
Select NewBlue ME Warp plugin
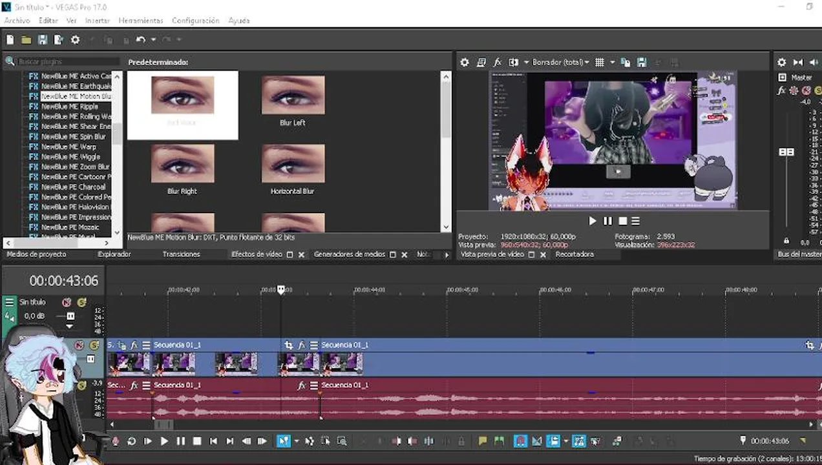point(68,147)
